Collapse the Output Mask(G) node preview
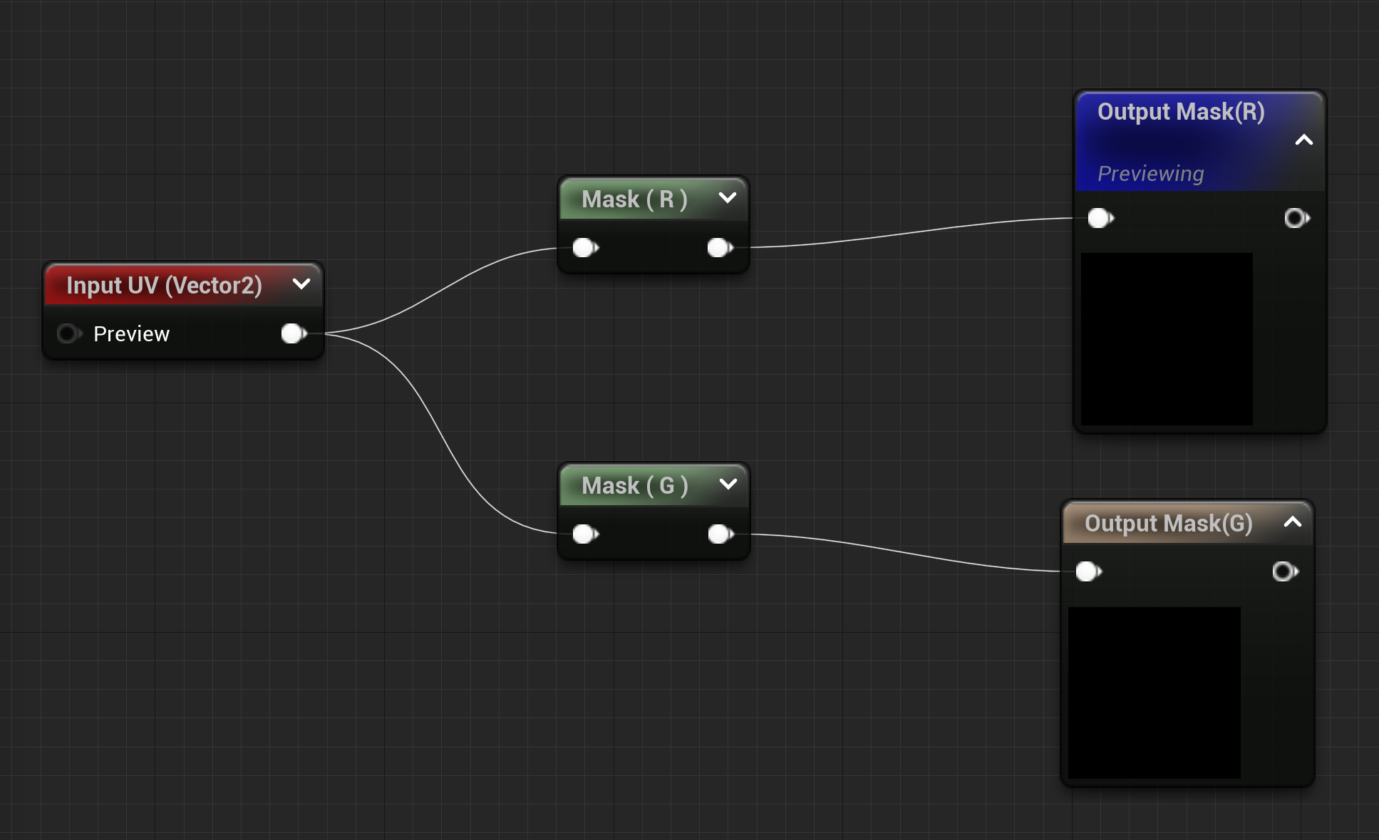 tap(1292, 522)
